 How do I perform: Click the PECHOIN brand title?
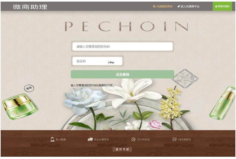126,26
